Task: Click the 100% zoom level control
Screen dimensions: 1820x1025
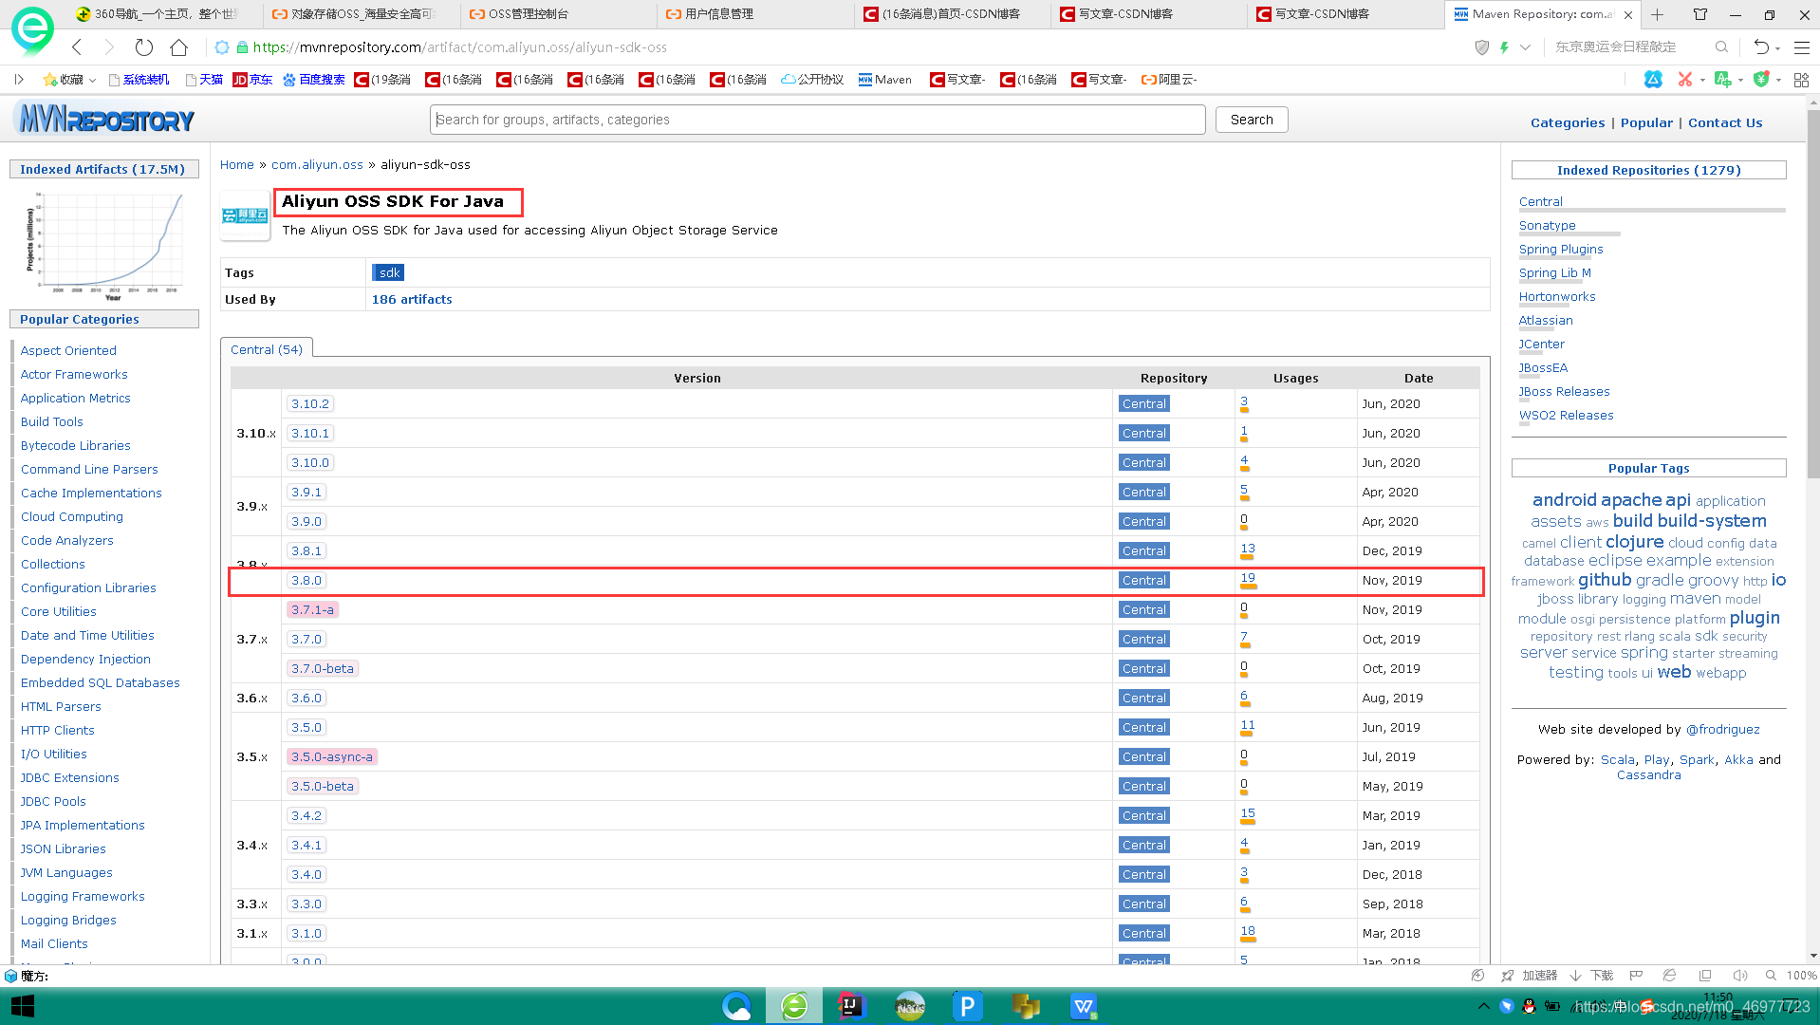Action: 1801,976
